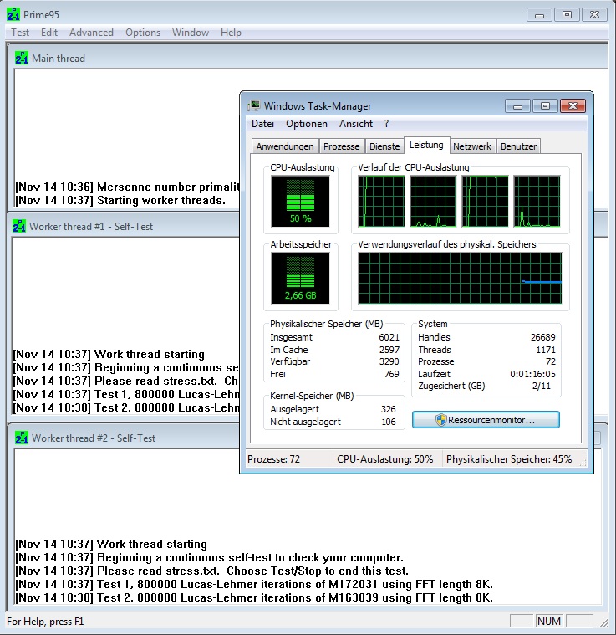Image resolution: width=616 pixels, height=635 pixels.
Task: Click the Verfügbar value 3290
Action: 389,361
